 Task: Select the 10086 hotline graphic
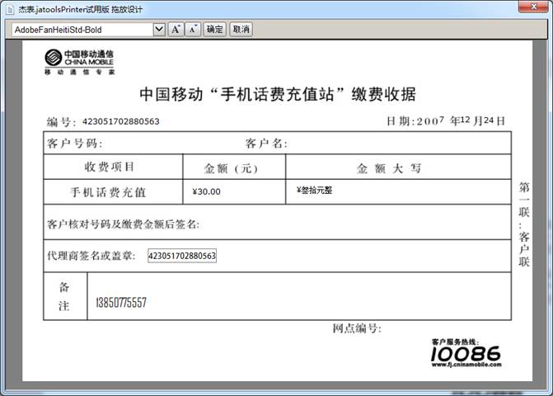click(x=466, y=354)
